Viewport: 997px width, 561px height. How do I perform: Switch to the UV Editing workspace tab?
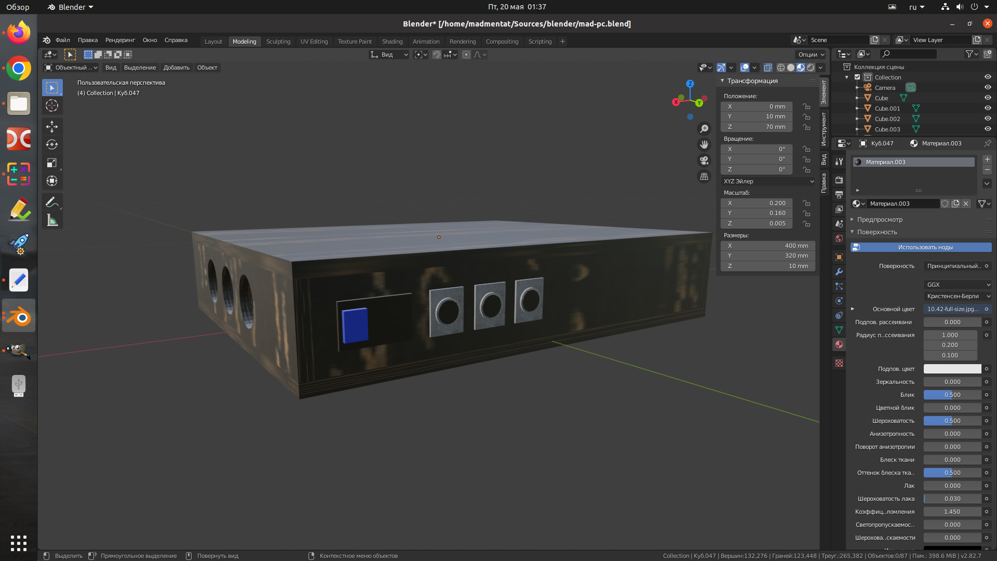coord(314,42)
